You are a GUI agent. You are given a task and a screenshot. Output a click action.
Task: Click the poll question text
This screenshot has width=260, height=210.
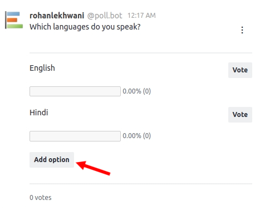click(x=85, y=27)
